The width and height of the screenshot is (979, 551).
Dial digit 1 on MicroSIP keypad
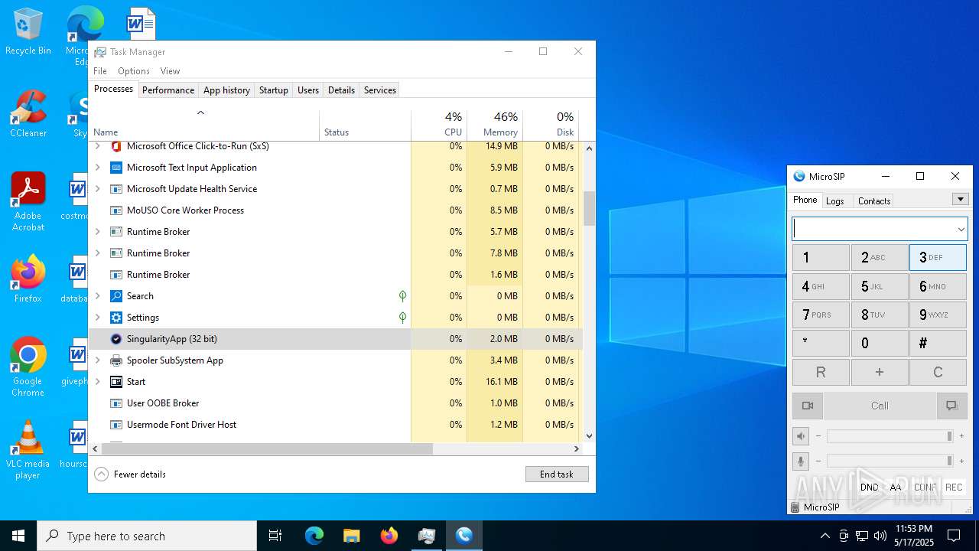coord(821,258)
